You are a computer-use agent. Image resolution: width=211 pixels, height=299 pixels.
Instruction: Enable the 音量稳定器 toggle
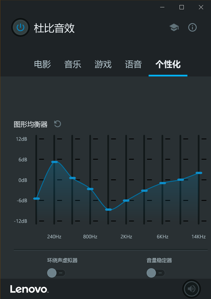(x=156, y=273)
